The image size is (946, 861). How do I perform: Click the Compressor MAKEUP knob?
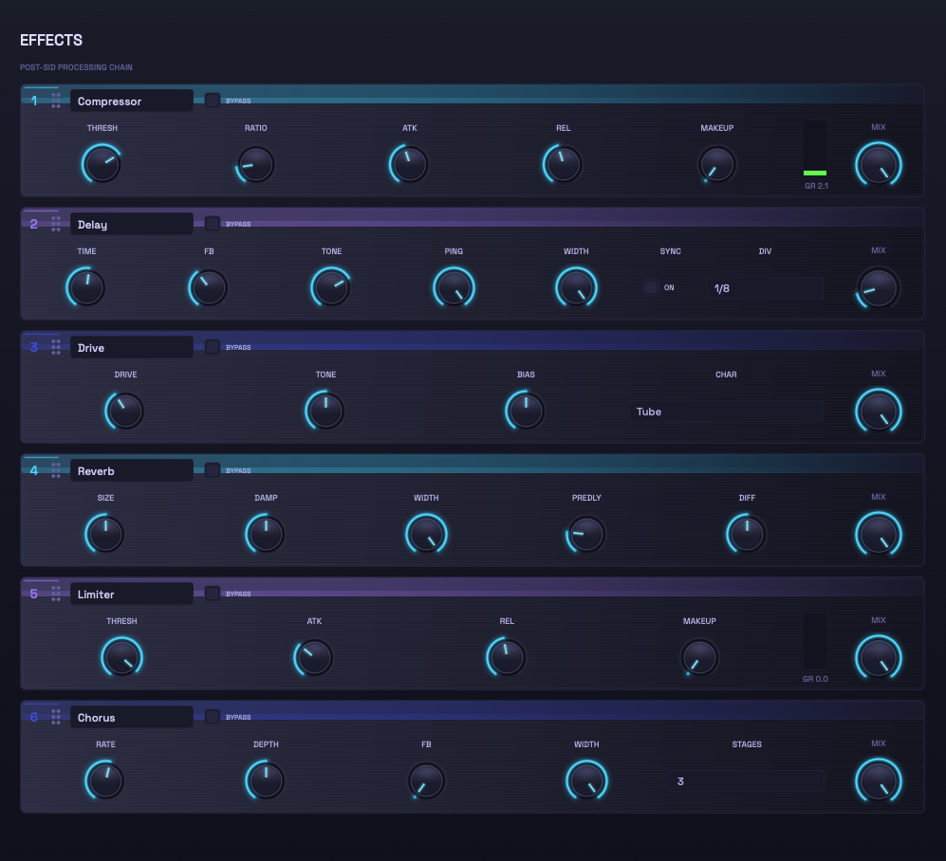(x=717, y=164)
